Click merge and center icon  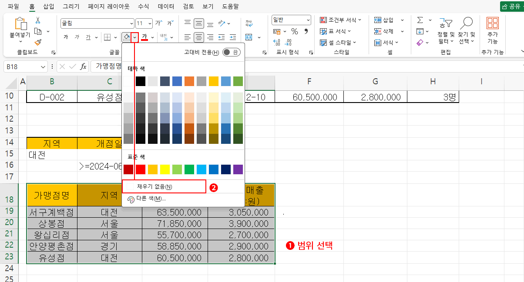pos(249,37)
